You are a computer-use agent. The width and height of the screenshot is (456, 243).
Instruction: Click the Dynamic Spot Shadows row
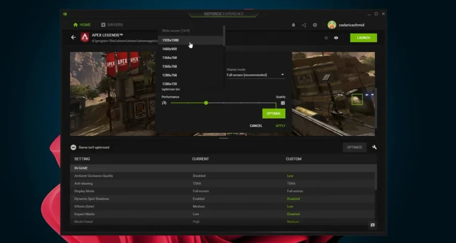pyautogui.click(x=223, y=198)
